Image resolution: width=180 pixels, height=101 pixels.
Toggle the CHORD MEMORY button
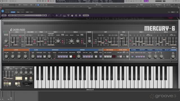tap(96, 56)
